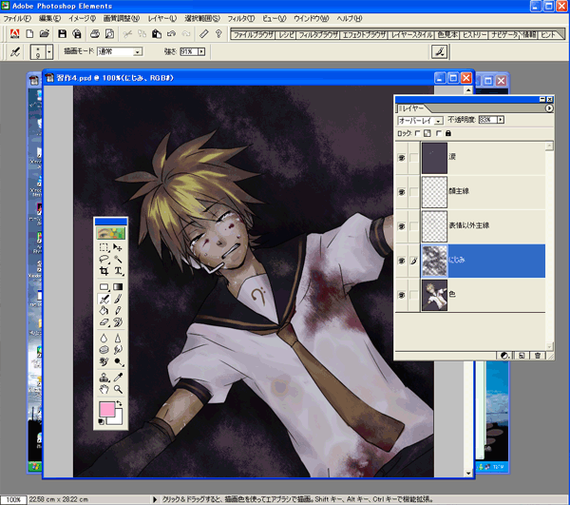The height and width of the screenshot is (505, 570).
Task: Select the Crop tool in the toolbox
Action: coord(104,271)
